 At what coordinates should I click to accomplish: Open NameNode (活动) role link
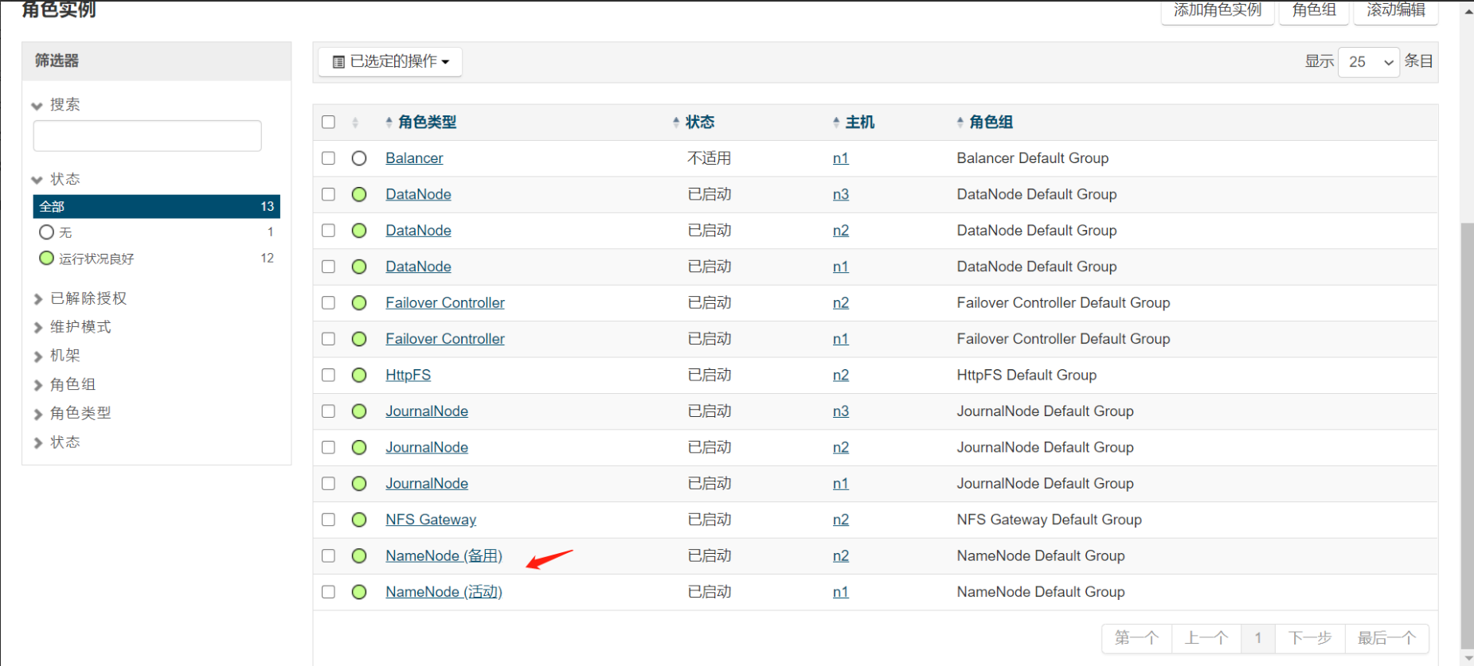(444, 592)
